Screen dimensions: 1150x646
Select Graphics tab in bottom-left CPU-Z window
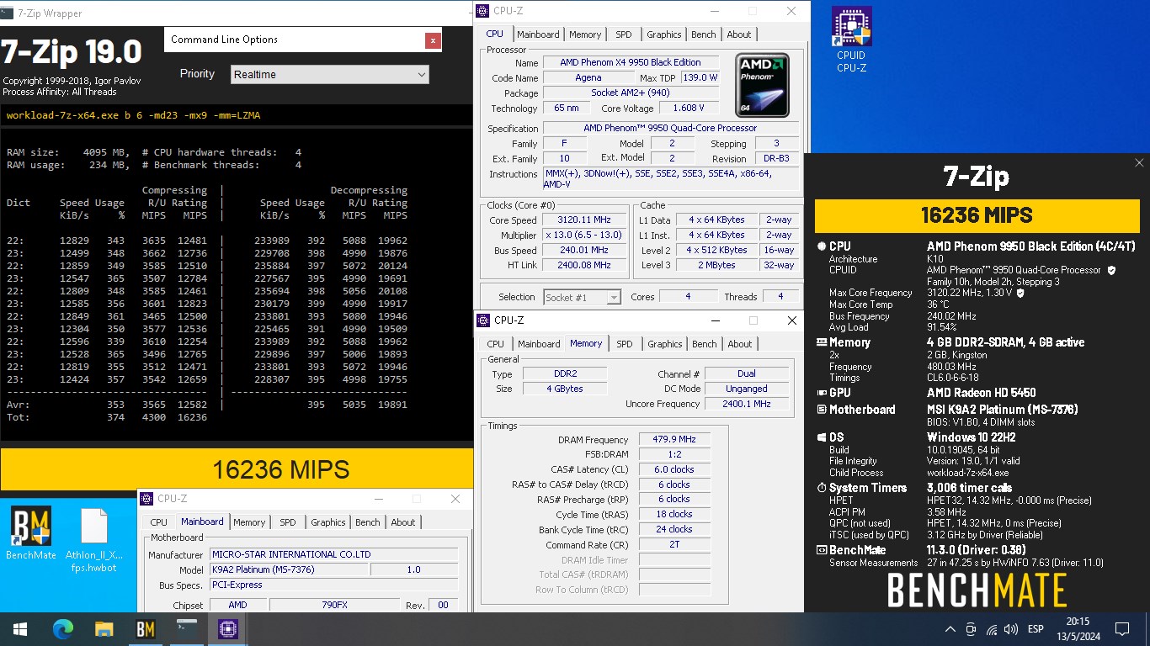coord(328,522)
